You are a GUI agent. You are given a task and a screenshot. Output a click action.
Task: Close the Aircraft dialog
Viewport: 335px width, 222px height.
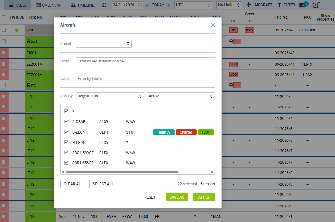[x=213, y=25]
